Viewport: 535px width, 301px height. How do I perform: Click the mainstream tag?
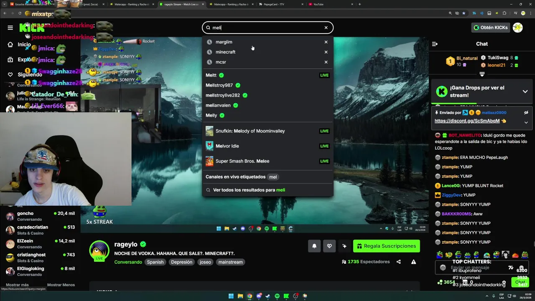[230, 262]
